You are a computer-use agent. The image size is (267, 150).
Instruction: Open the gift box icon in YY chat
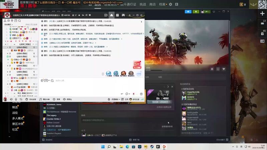point(141,94)
